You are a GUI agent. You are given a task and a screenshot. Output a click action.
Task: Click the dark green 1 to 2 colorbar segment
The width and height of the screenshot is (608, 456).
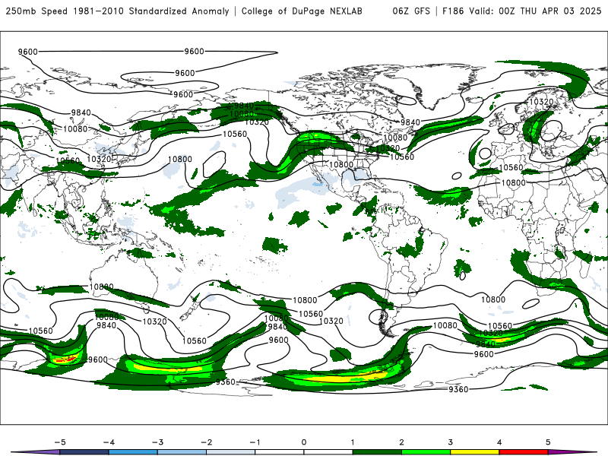coord(377,452)
